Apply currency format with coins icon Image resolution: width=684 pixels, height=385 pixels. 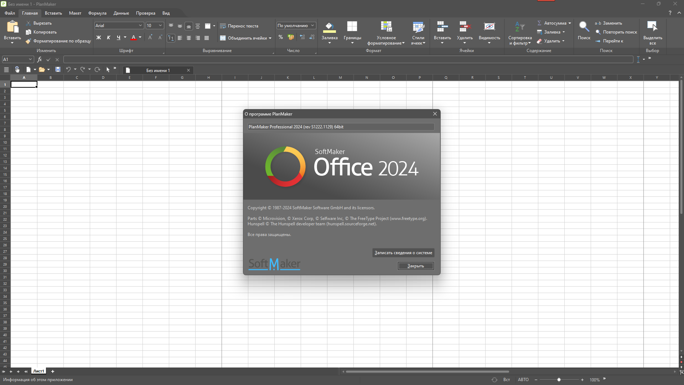coord(291,37)
